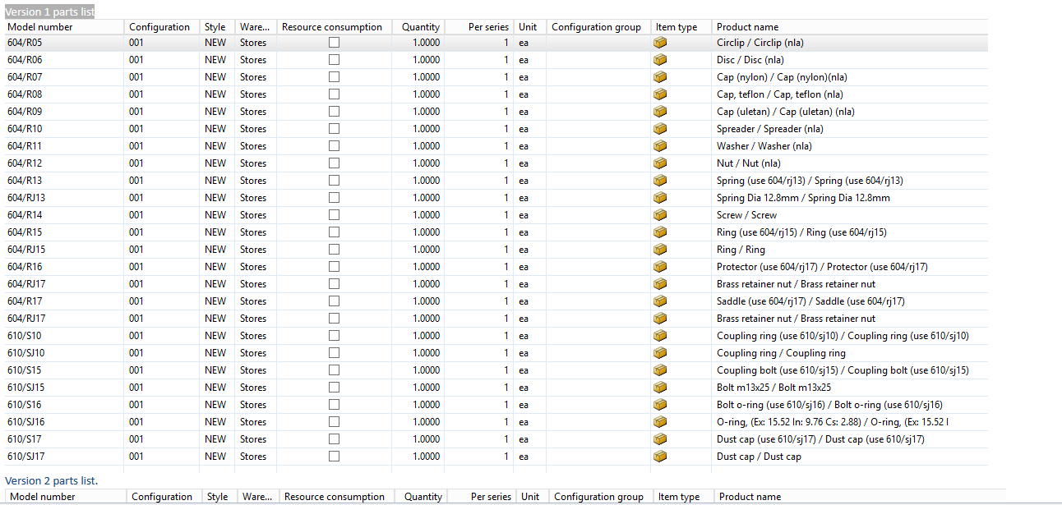The image size is (1062, 505).
Task: Select the box icon in the 610/SJ15 row
Action: click(660, 387)
